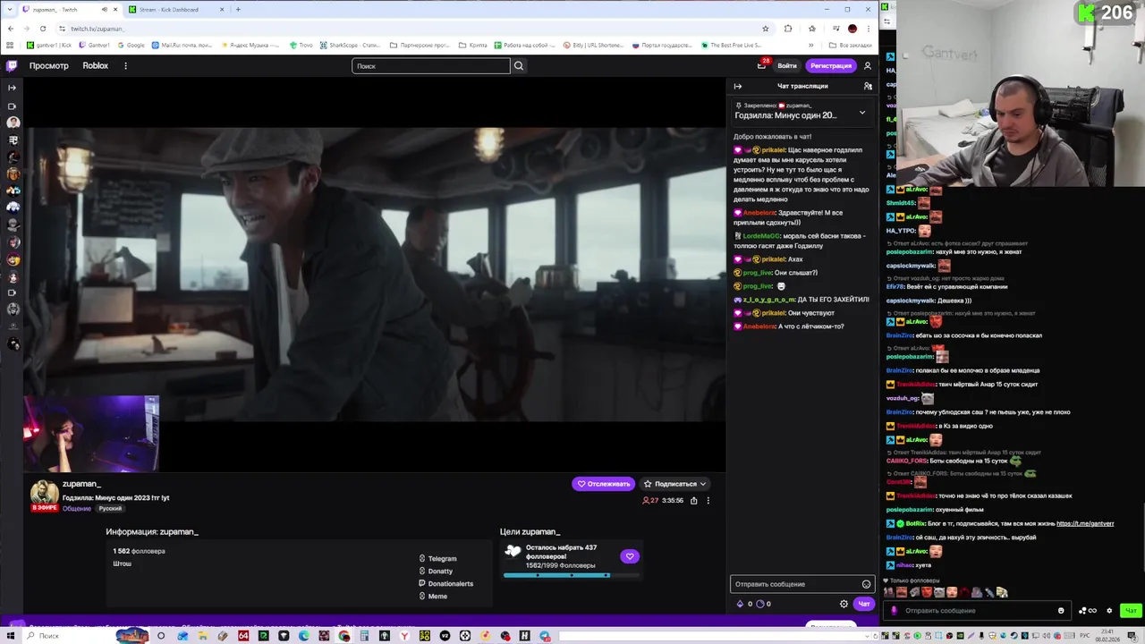Image resolution: width=1145 pixels, height=644 pixels.
Task: Click the browser back arrow
Action: click(x=10, y=29)
